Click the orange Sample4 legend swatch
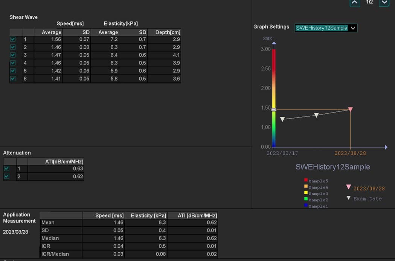This screenshot has height=261, width=395. [306, 186]
